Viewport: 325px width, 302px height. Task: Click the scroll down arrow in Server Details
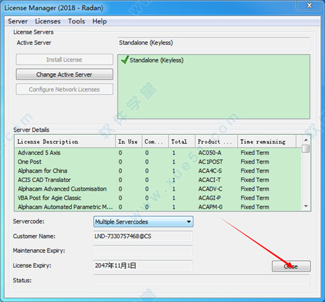click(x=306, y=206)
